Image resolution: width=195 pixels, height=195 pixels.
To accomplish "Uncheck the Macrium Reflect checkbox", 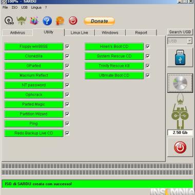I will 67,75.
